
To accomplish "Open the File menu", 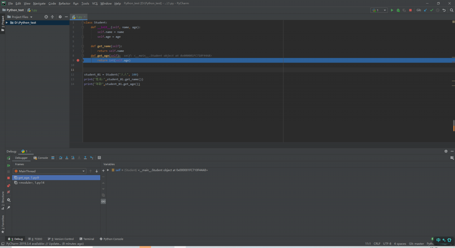I will (x=10, y=3).
